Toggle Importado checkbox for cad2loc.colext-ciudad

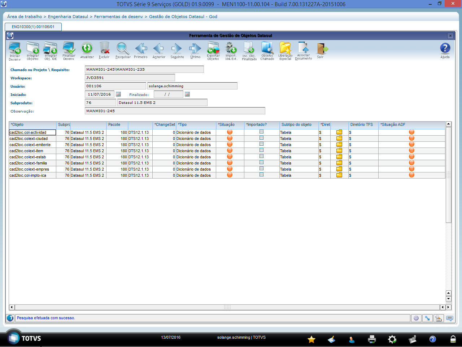click(261, 138)
